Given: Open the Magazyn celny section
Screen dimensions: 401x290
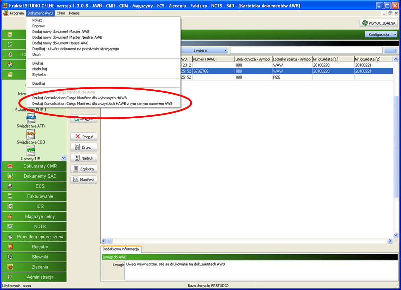Looking at the screenshot, I should click(34, 216).
